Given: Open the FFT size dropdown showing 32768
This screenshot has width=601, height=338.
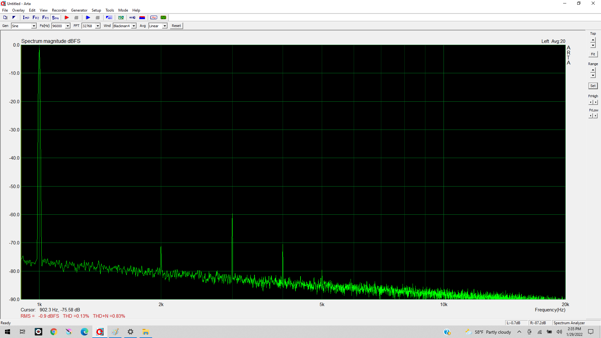Looking at the screenshot, I should 91,26.
